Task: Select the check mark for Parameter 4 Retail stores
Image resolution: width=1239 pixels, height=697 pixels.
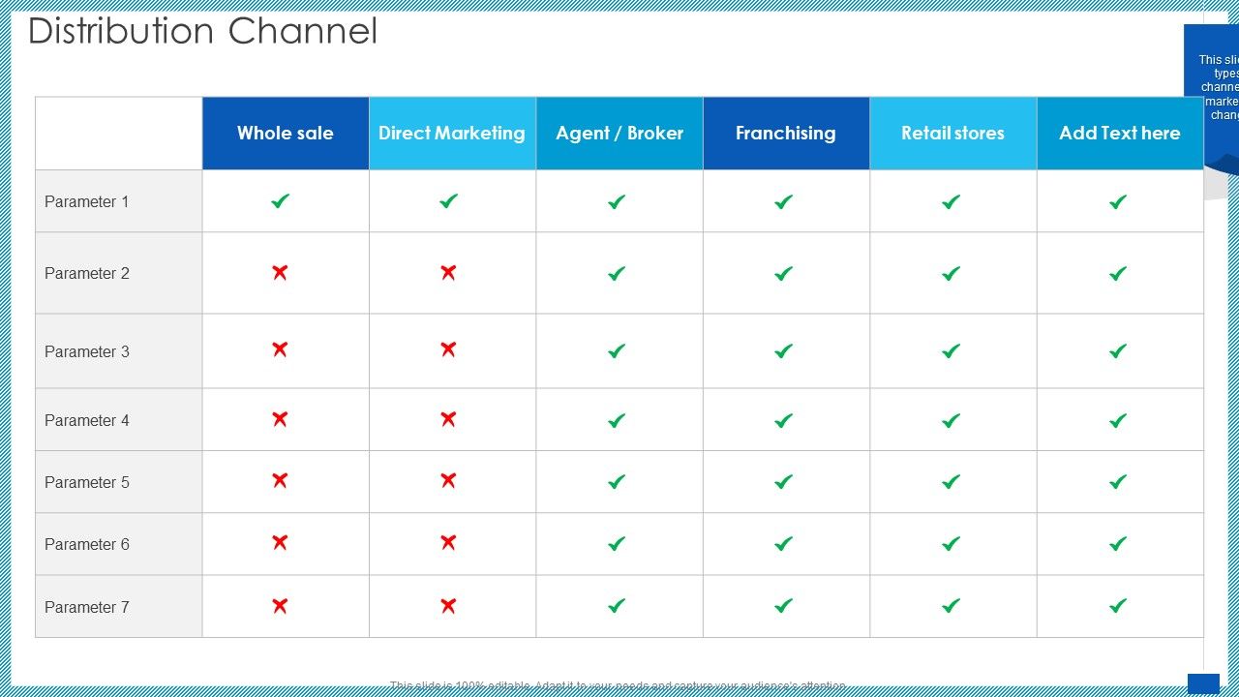Action: pos(952,420)
